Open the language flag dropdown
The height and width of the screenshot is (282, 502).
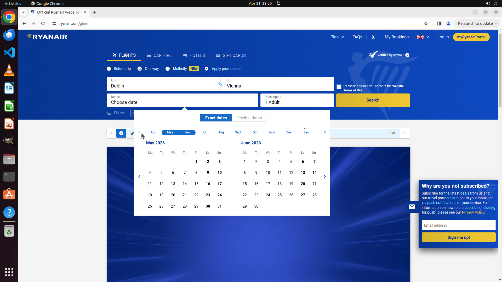click(x=423, y=37)
